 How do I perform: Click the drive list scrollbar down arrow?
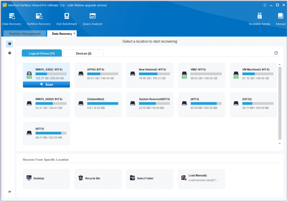pos(280,144)
